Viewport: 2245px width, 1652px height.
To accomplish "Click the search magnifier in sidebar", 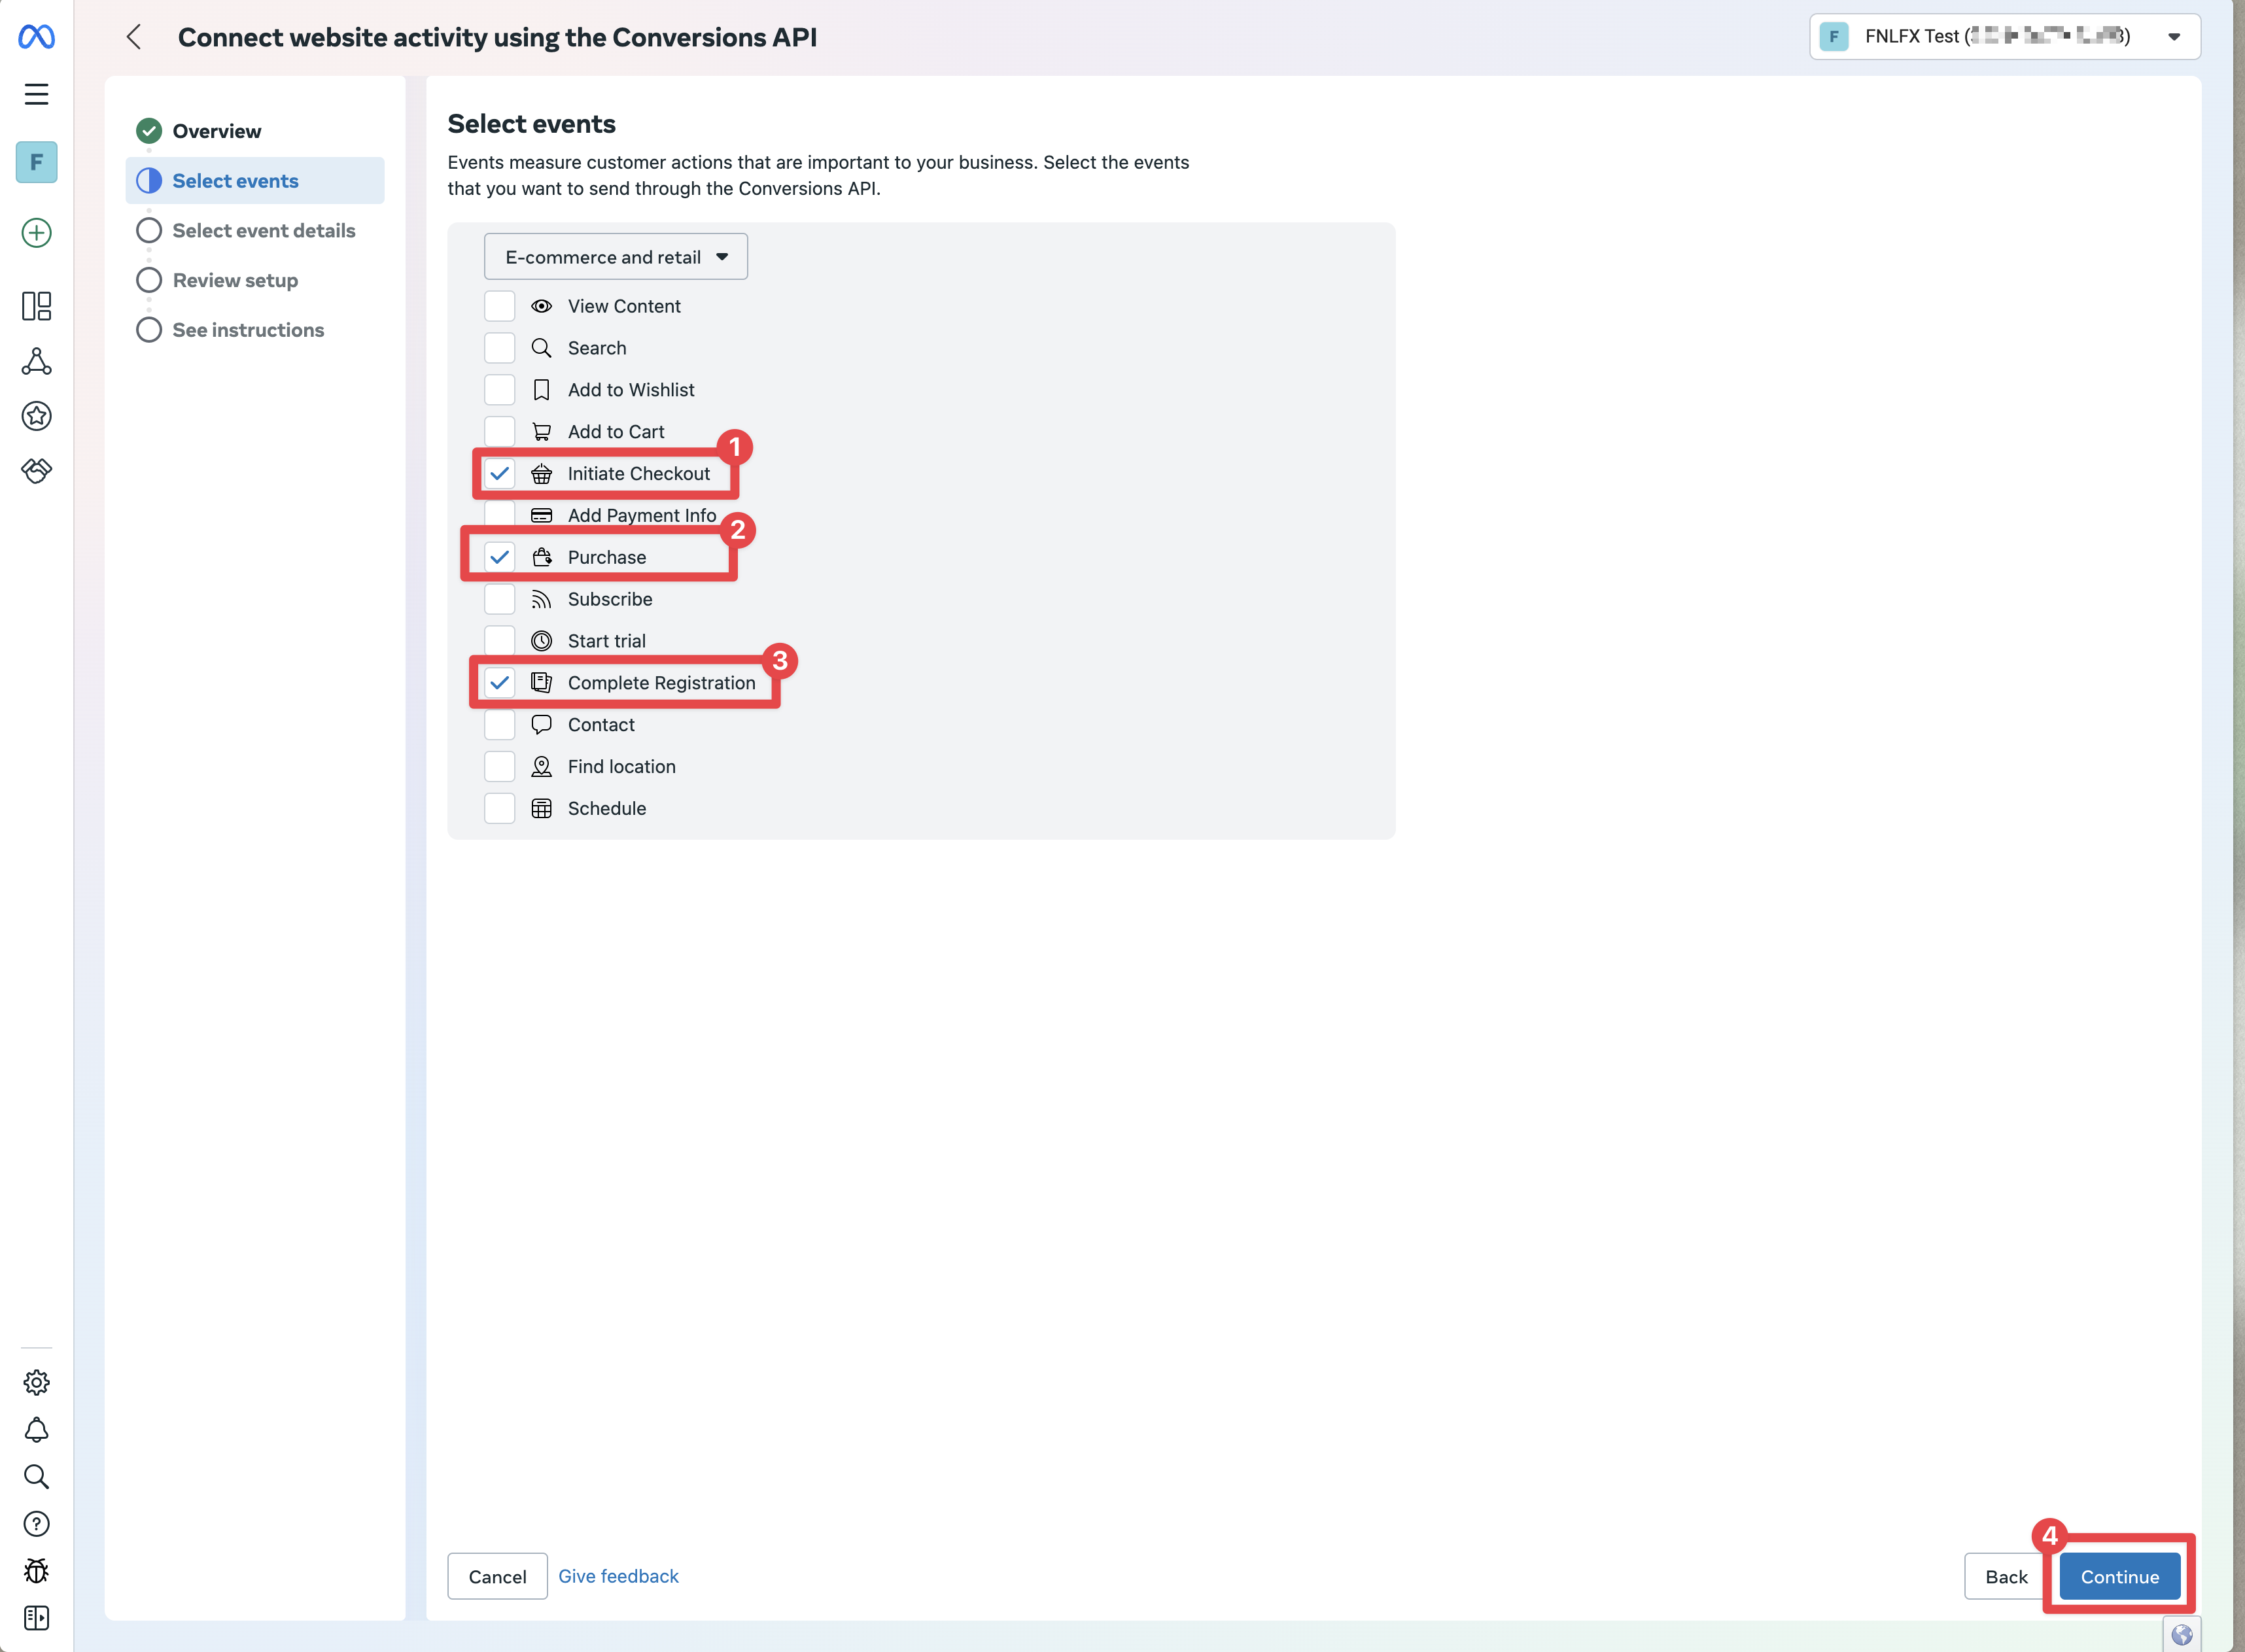I will [x=36, y=1476].
